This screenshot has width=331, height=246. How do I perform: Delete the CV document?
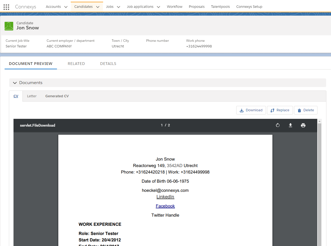[x=306, y=110]
